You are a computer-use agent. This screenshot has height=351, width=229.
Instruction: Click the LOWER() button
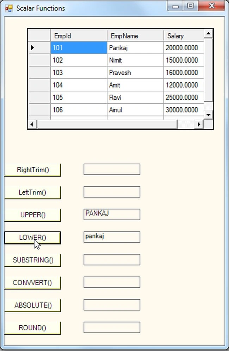(32, 238)
